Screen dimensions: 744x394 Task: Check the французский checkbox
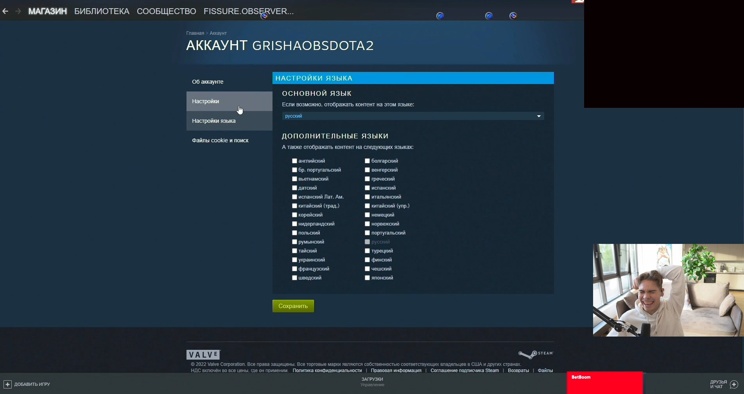[294, 269]
